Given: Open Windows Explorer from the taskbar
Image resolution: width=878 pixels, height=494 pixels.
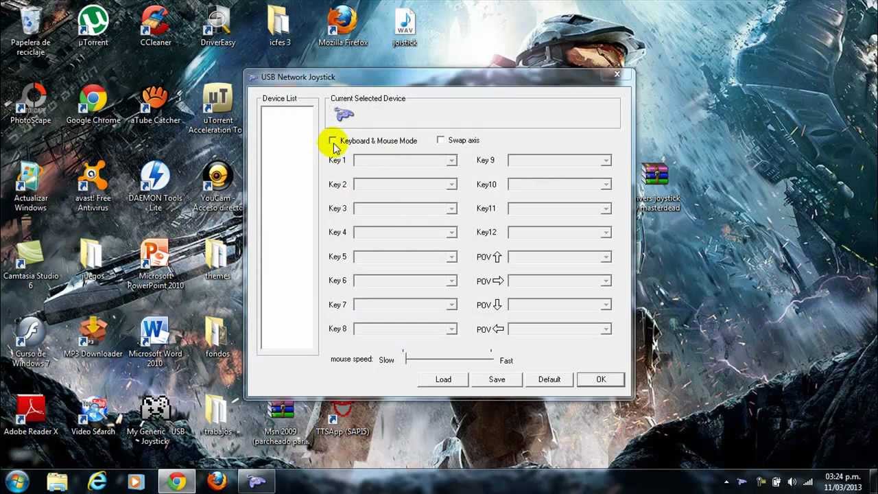Looking at the screenshot, I should coord(58,482).
